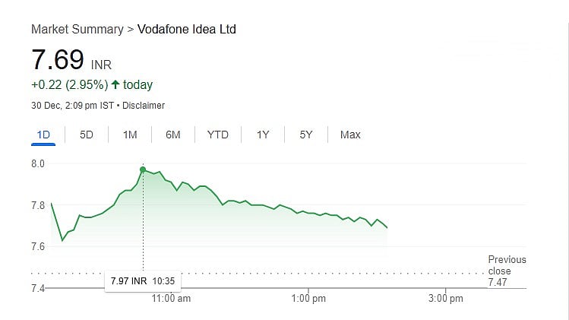This screenshot has height=320, width=569.
Task: Click the Market Summary breadcrumb
Action: [77, 30]
